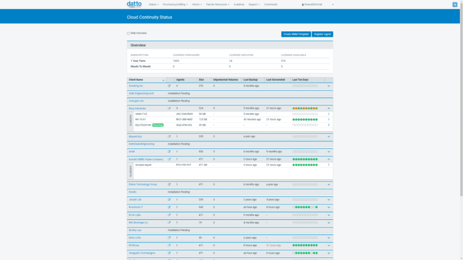The width and height of the screenshot is (463, 260).
Task: Go to Community
Action: pos(271,4)
